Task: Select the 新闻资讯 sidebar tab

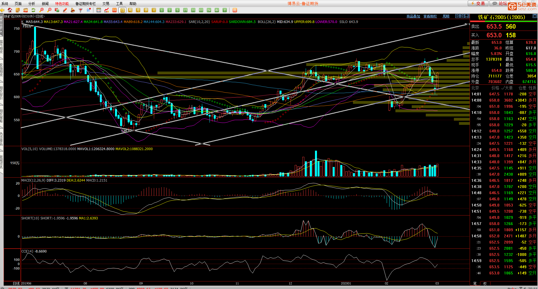Action: tap(2, 162)
